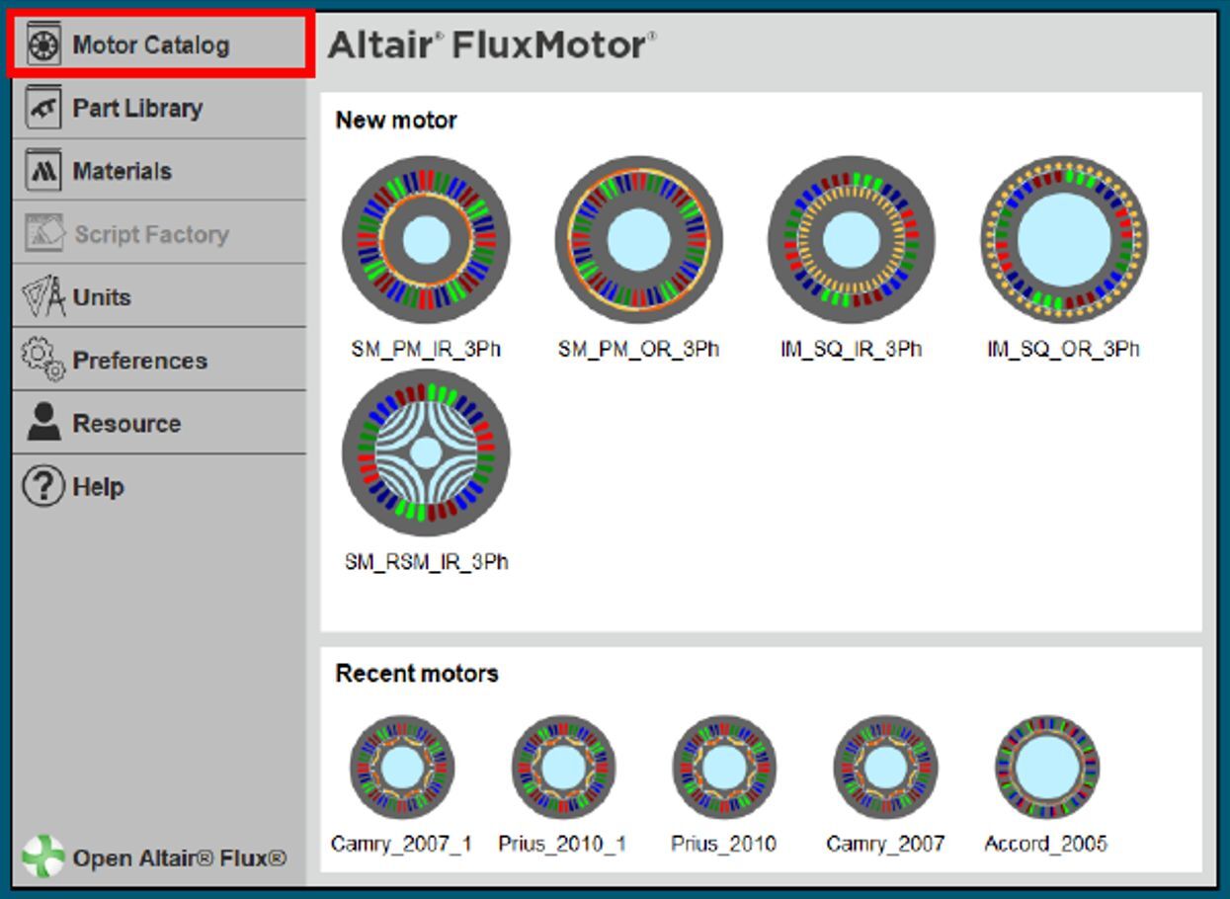This screenshot has width=1230, height=899.
Task: Open recent motor Accord_2005 thumbnail
Action: click(x=1046, y=768)
